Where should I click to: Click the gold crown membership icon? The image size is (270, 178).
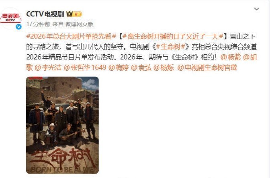coord(70,14)
